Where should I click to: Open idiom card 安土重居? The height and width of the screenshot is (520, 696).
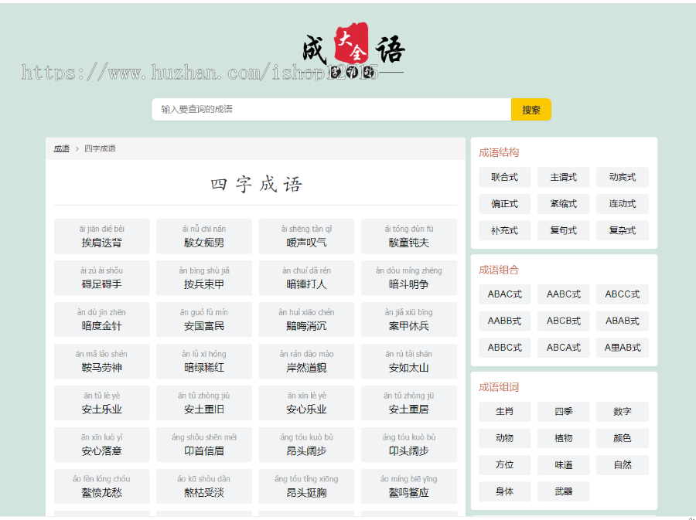click(409, 403)
